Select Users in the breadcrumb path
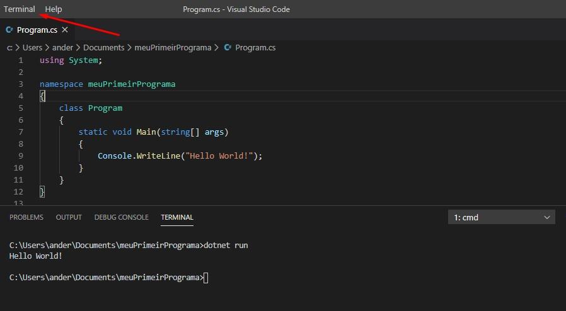566x311 pixels. tap(33, 47)
